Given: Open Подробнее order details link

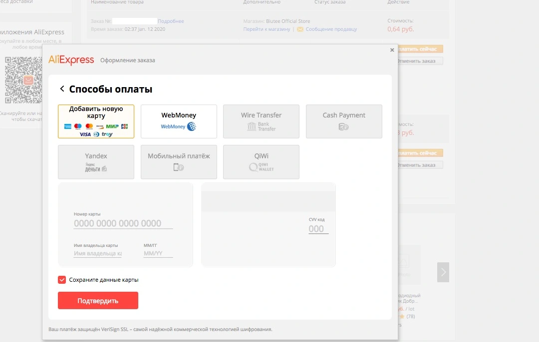Looking at the screenshot, I should click(x=171, y=21).
